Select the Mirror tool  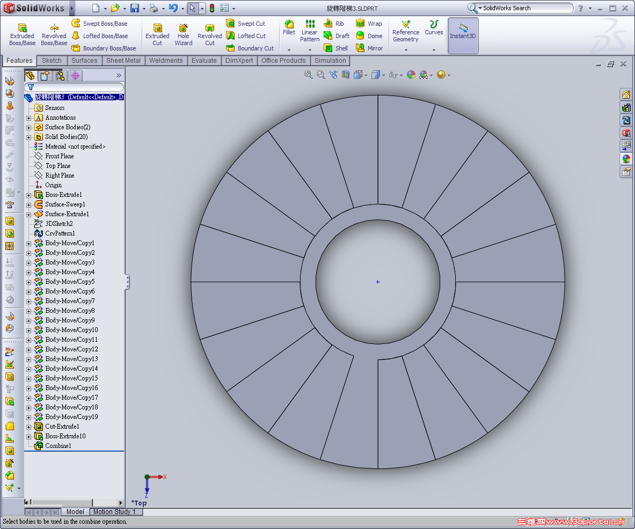(369, 48)
